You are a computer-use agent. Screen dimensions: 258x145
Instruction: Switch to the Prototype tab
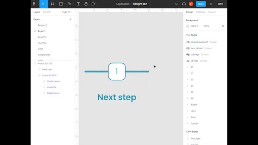200,12
